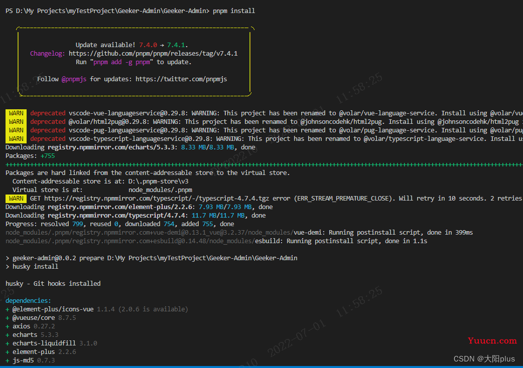
Task: Click the '> husky install' line
Action: [32, 267]
